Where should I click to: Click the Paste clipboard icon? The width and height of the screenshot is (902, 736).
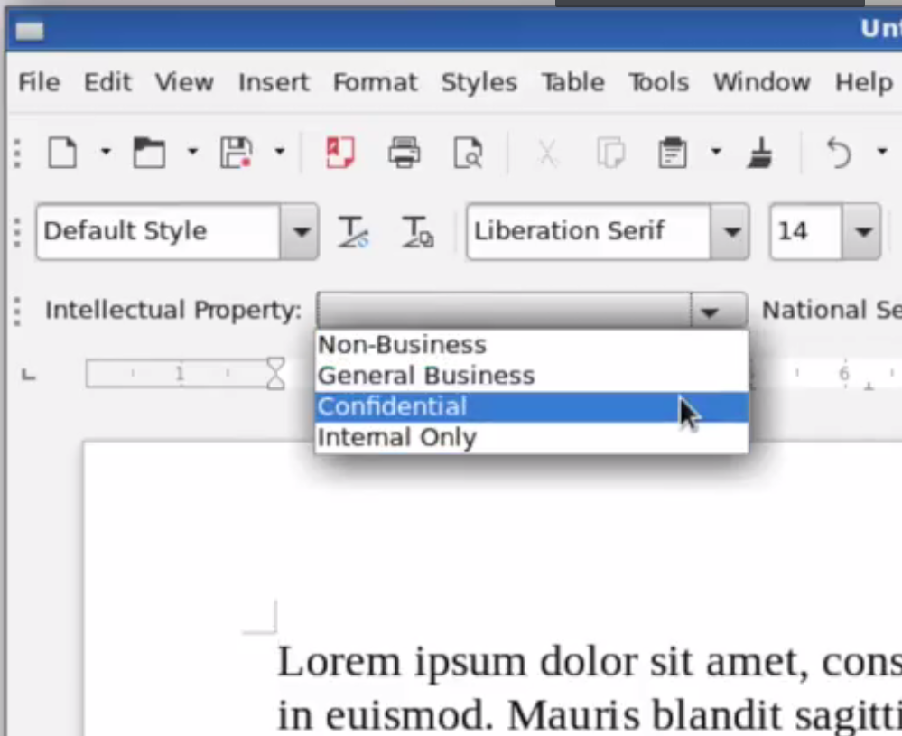coord(672,154)
